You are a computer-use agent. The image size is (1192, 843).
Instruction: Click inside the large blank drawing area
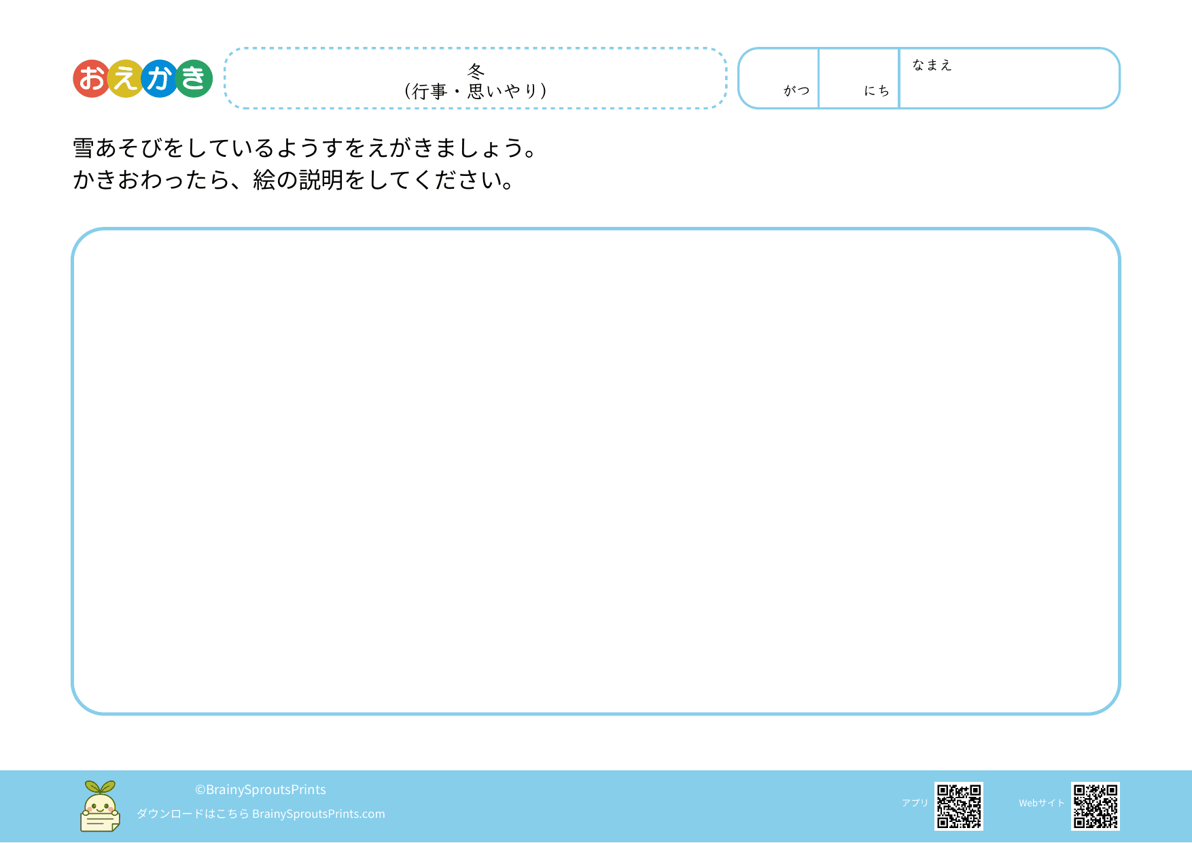pos(595,471)
